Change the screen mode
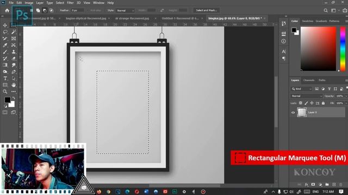Image resolution: width=348 pixels, height=195 pixels. click(x=14, y=113)
